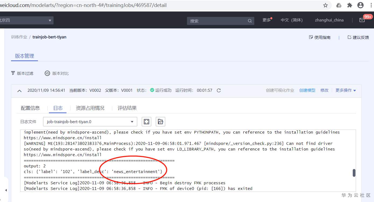The width and height of the screenshot is (374, 202).
Task: Click the 创建可视化作业 link
Action: tap(280, 90)
